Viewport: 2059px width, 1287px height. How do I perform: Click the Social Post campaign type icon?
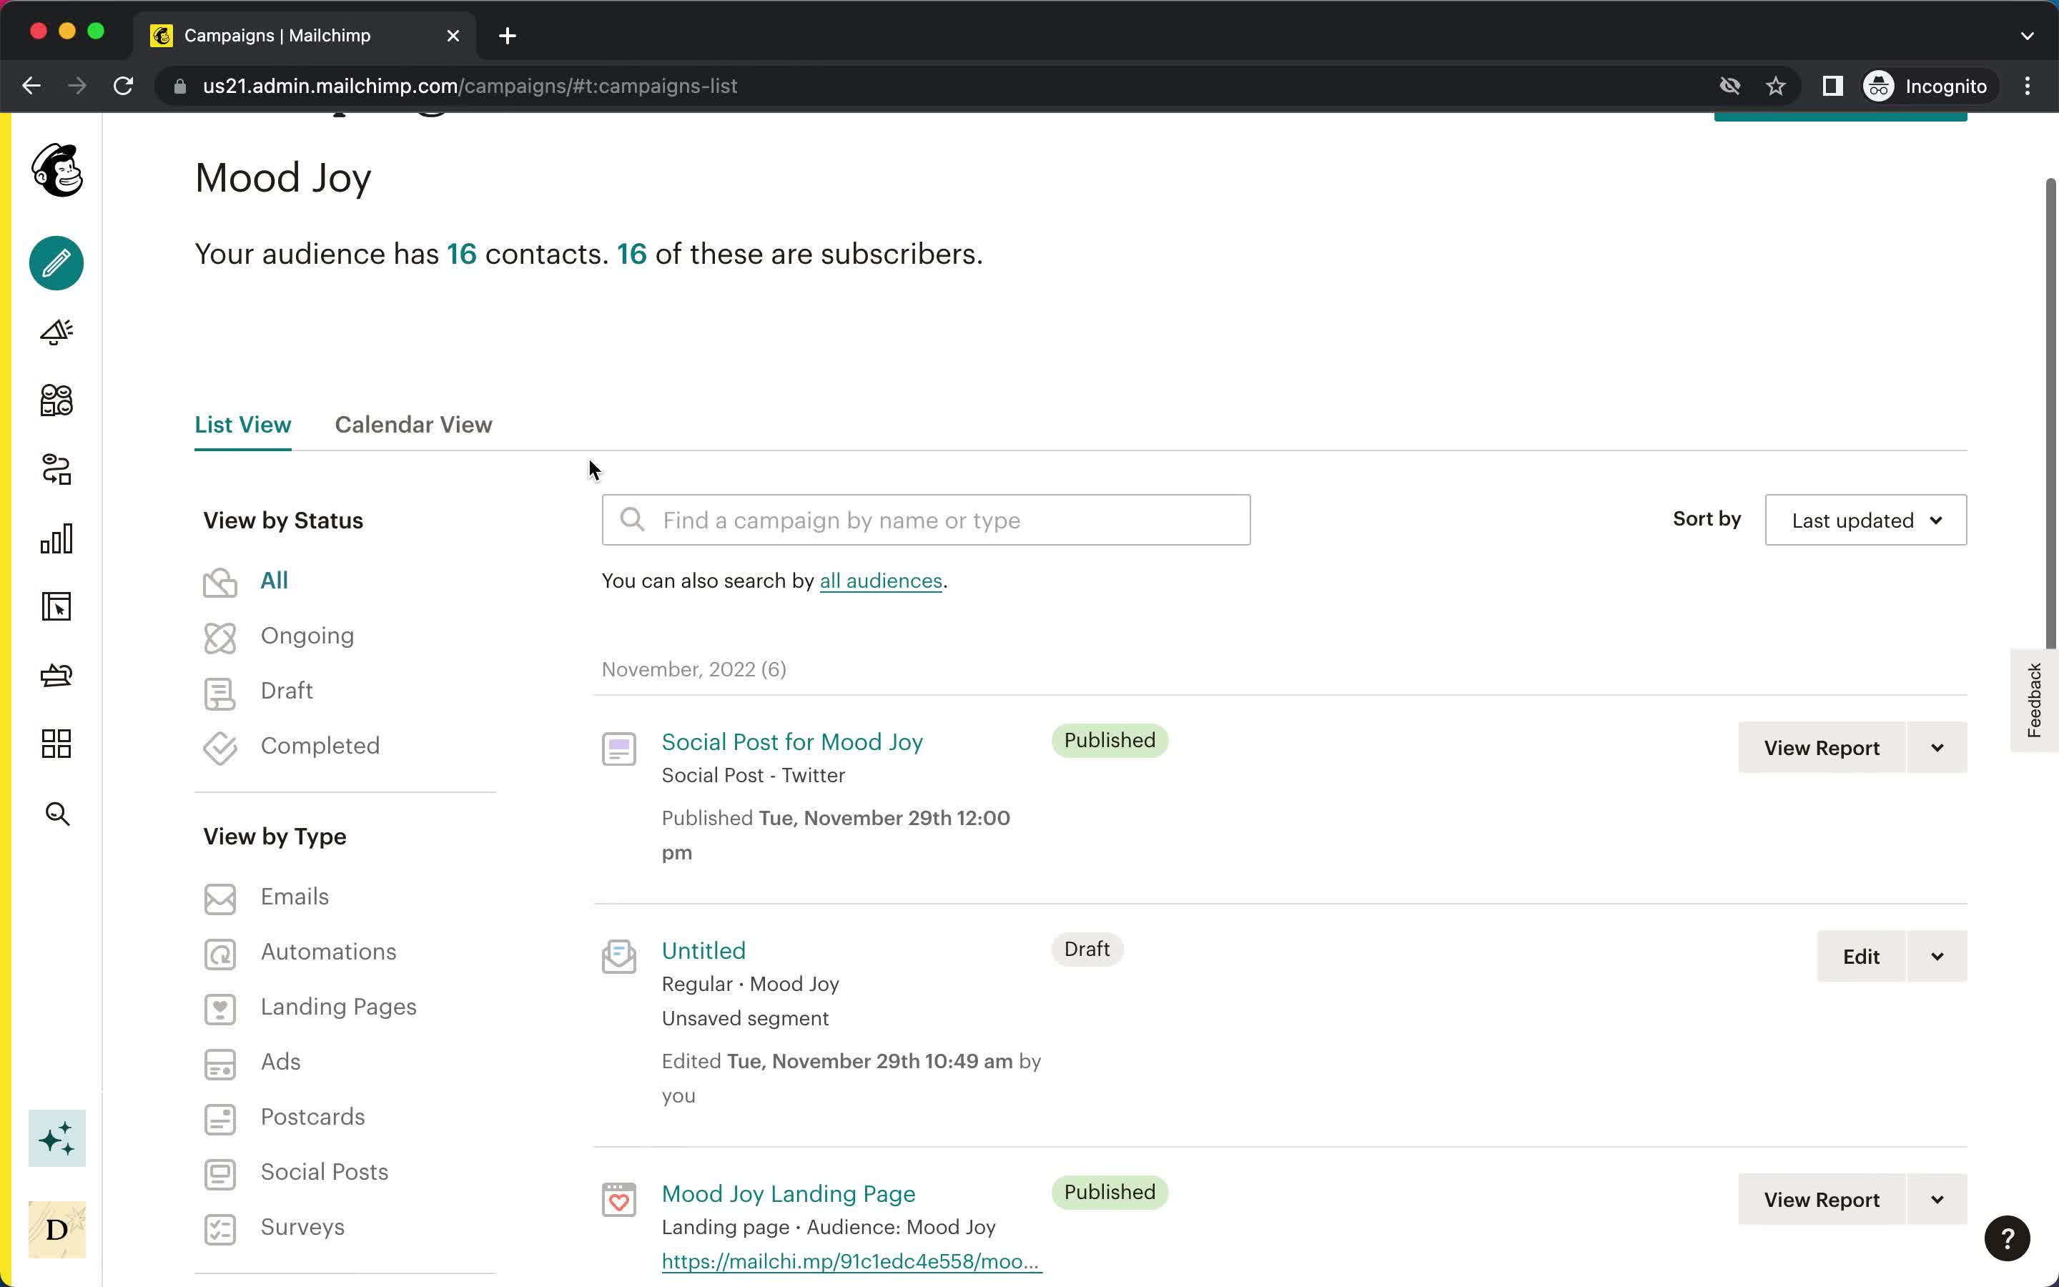[x=618, y=749]
